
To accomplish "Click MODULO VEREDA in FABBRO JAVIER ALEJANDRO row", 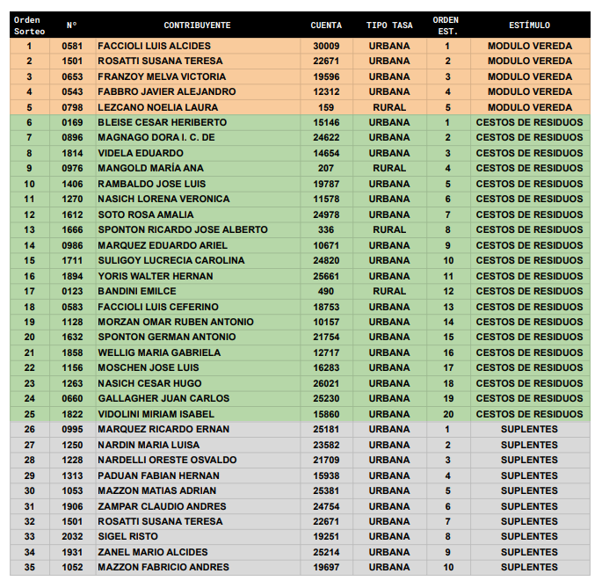I will coord(529,92).
